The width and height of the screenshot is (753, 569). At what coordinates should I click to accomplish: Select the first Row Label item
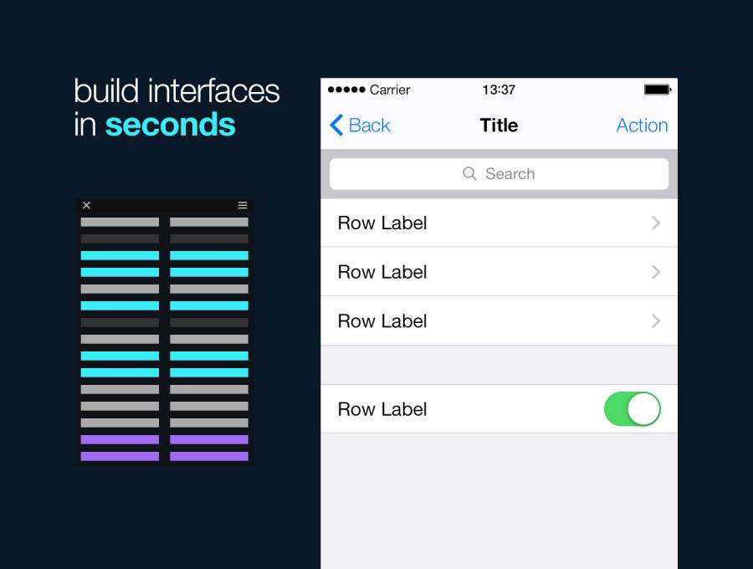pyautogui.click(x=382, y=223)
